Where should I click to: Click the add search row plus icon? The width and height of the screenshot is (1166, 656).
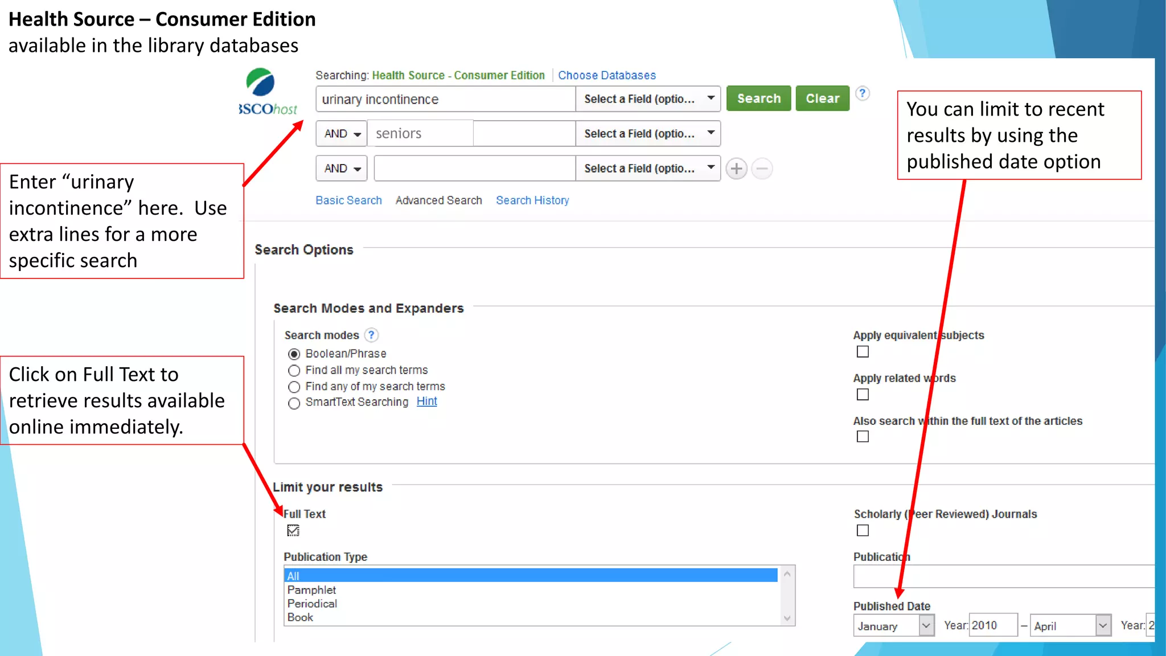click(x=736, y=169)
